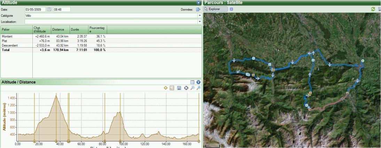The width and height of the screenshot is (381, 148).
Task: Save the chart with the floppy icon
Action: point(179,88)
